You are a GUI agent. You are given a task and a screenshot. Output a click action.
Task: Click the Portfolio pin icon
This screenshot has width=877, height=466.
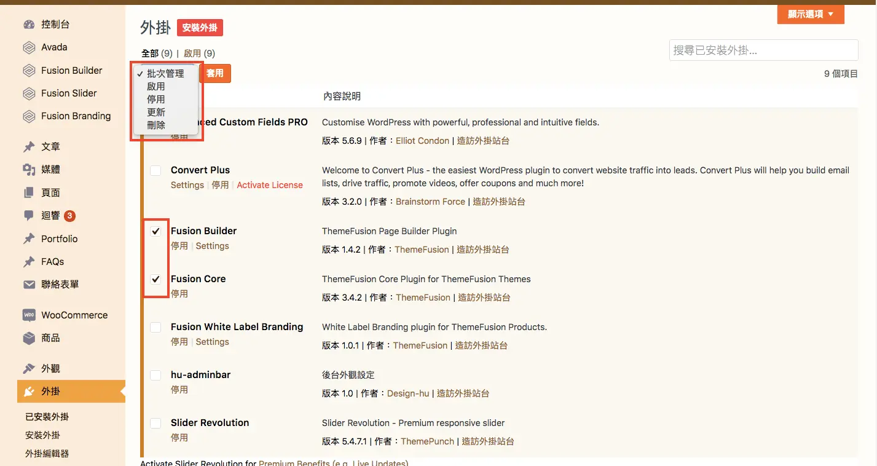point(29,239)
